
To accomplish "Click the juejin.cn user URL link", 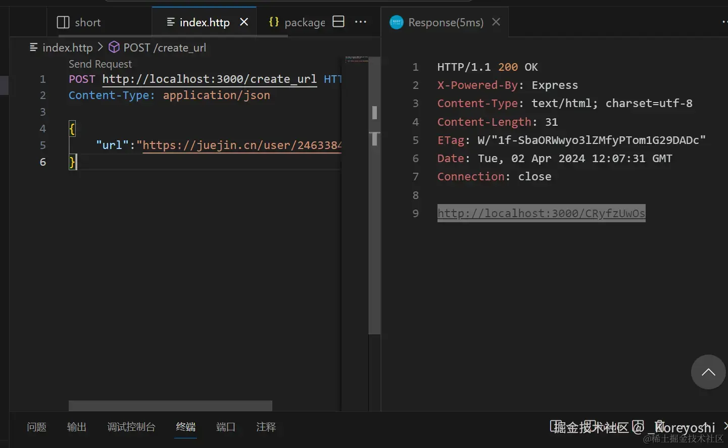I will [242, 145].
